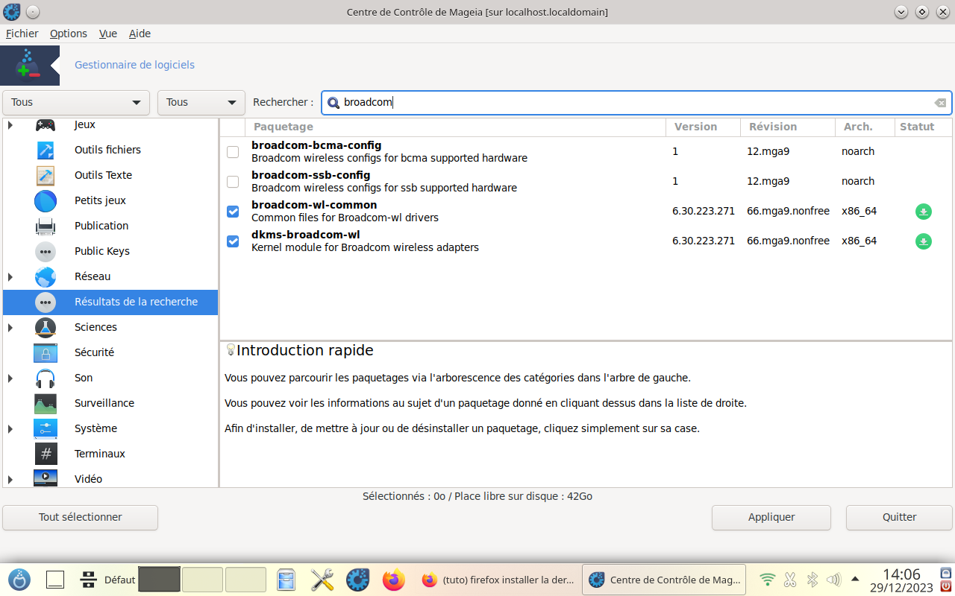Click the magnifier icon in search field

coord(334,103)
